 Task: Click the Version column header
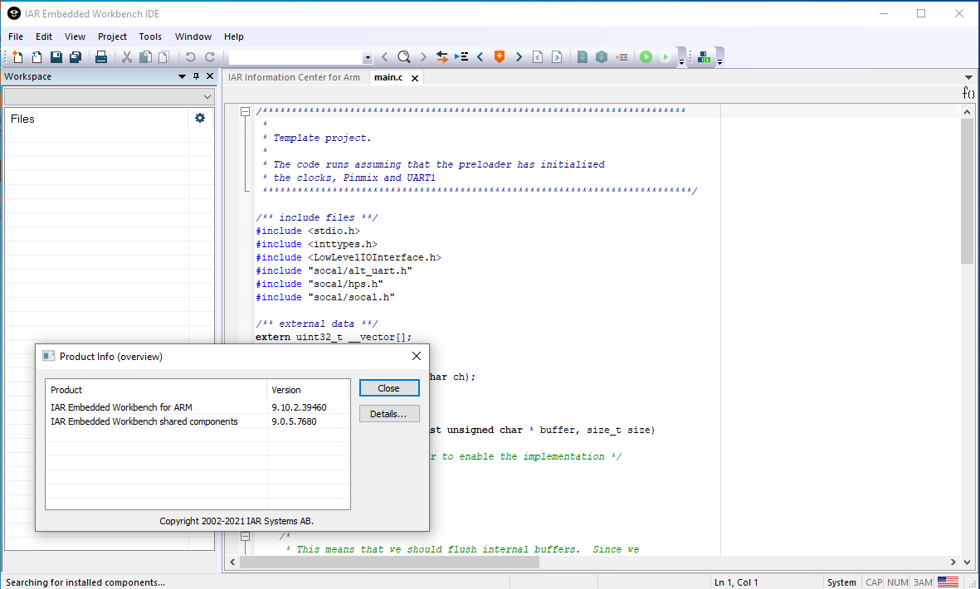point(308,390)
